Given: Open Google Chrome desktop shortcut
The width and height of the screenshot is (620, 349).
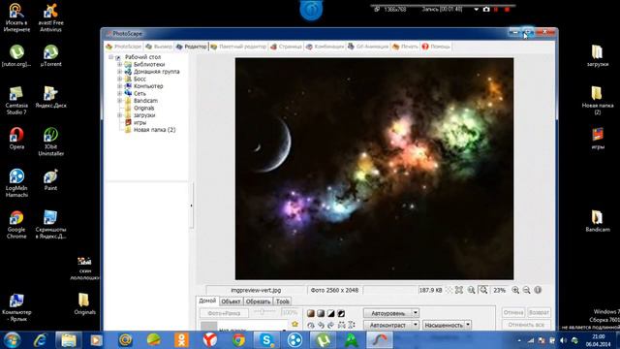Looking at the screenshot, I should [x=16, y=224].
